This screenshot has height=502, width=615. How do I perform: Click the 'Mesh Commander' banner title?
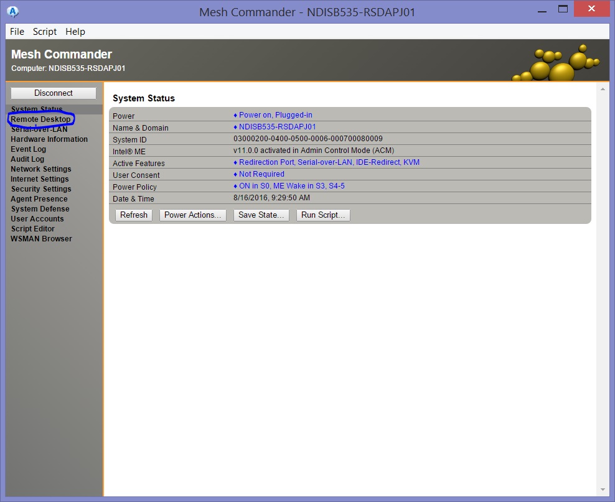coord(62,54)
